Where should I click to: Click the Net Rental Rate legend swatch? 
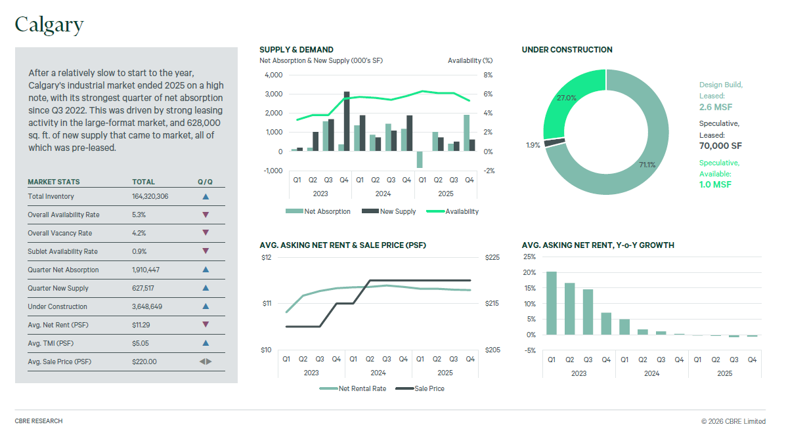(328, 388)
